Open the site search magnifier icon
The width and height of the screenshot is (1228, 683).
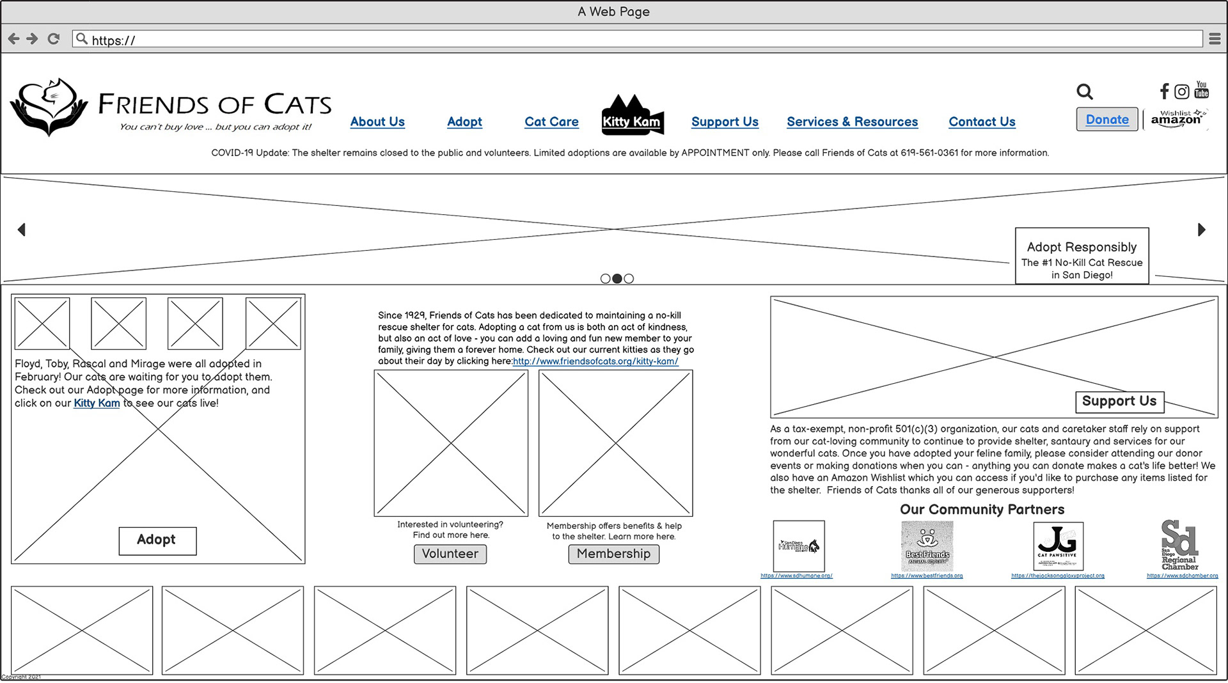(x=1085, y=91)
